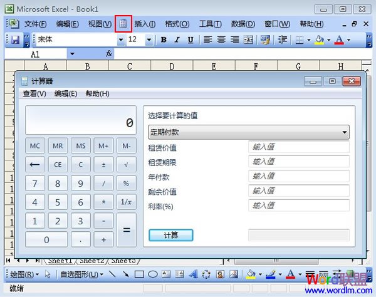Open the 绘图(R) drawing menu
The width and height of the screenshot is (376, 297).
pyautogui.click(x=24, y=274)
